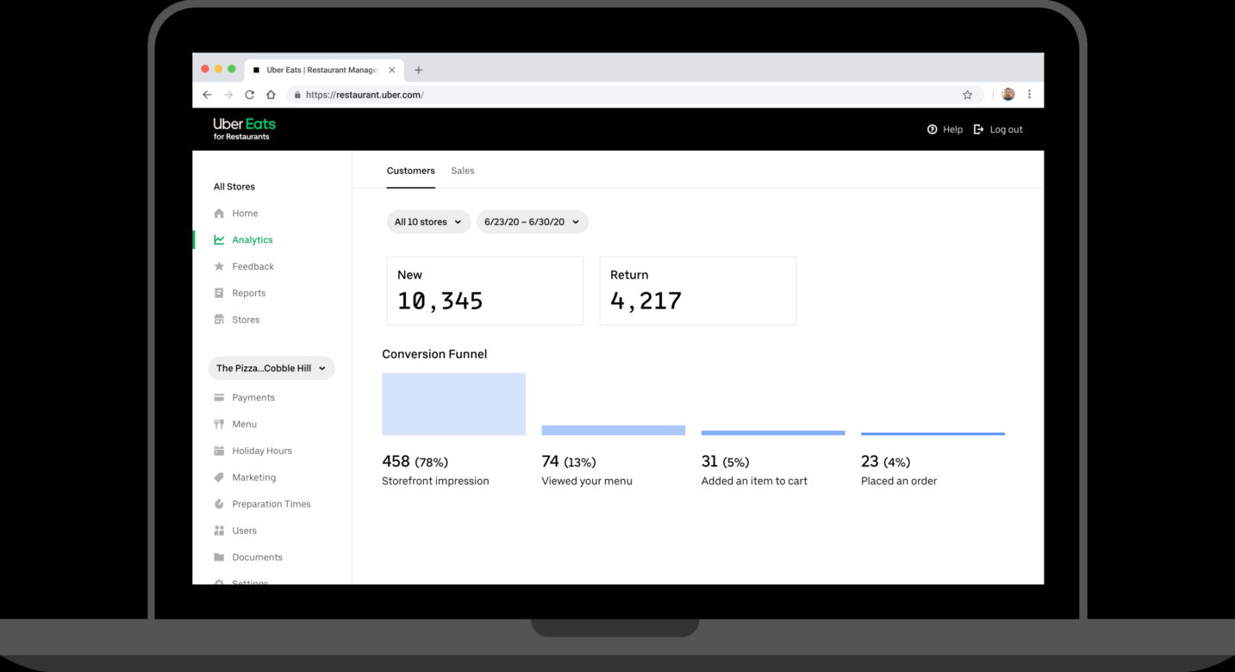Switch to the Sales tab

coord(463,171)
